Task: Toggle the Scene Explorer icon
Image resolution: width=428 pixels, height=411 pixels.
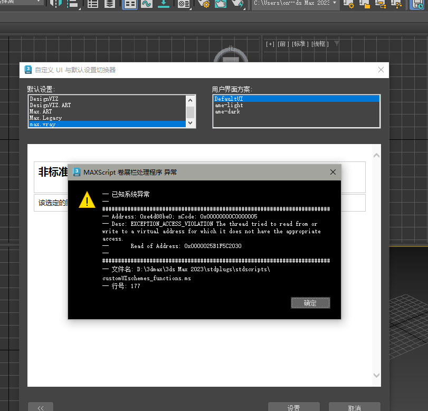Action: click(93, 4)
